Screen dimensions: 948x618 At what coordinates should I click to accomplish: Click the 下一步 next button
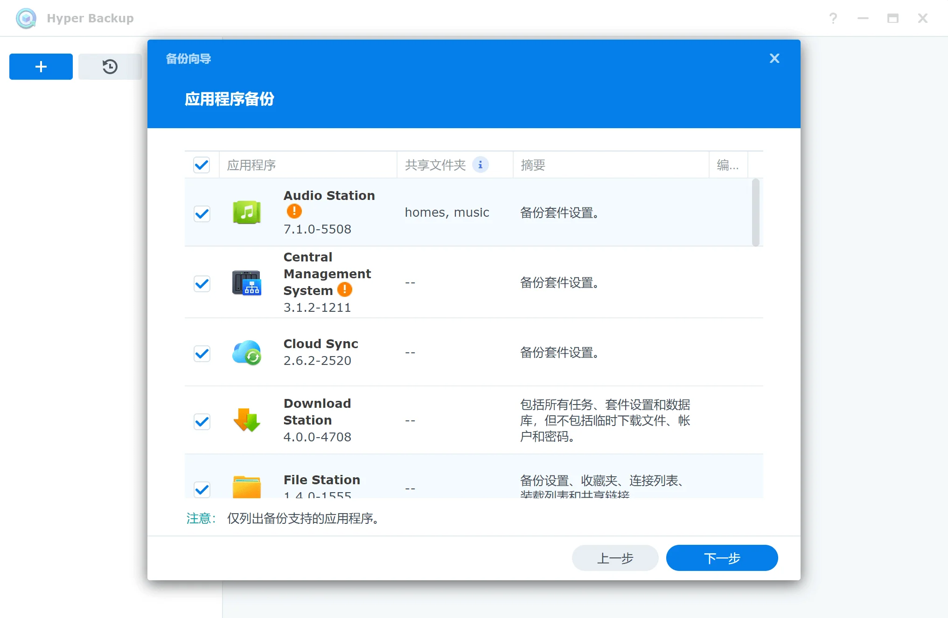(x=721, y=558)
